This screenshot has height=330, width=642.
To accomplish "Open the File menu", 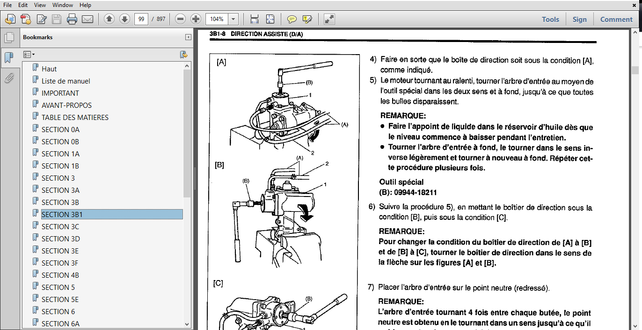I will [x=7, y=5].
